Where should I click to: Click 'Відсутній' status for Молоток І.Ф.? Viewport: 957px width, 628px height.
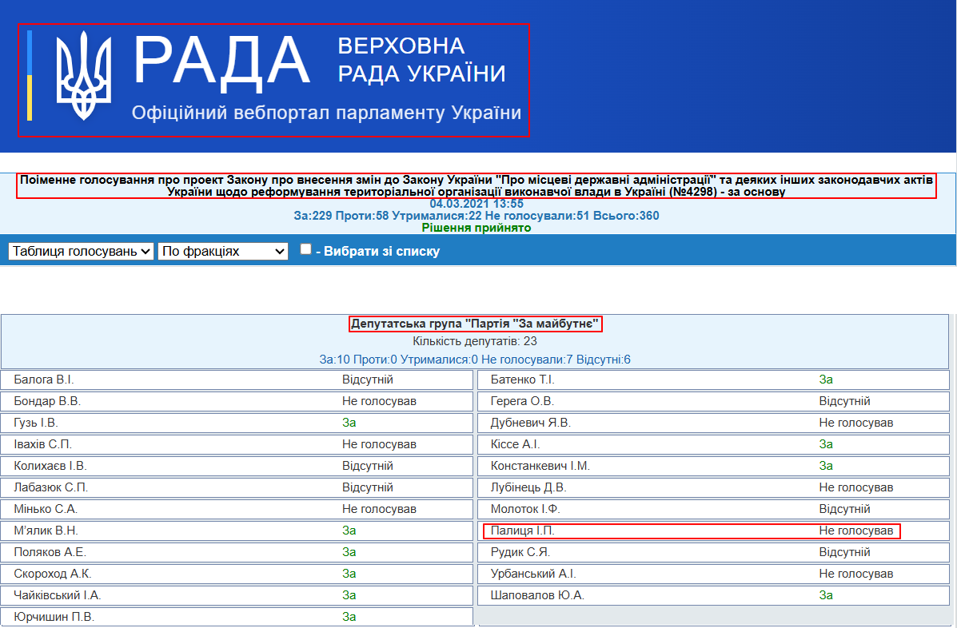[x=844, y=509]
